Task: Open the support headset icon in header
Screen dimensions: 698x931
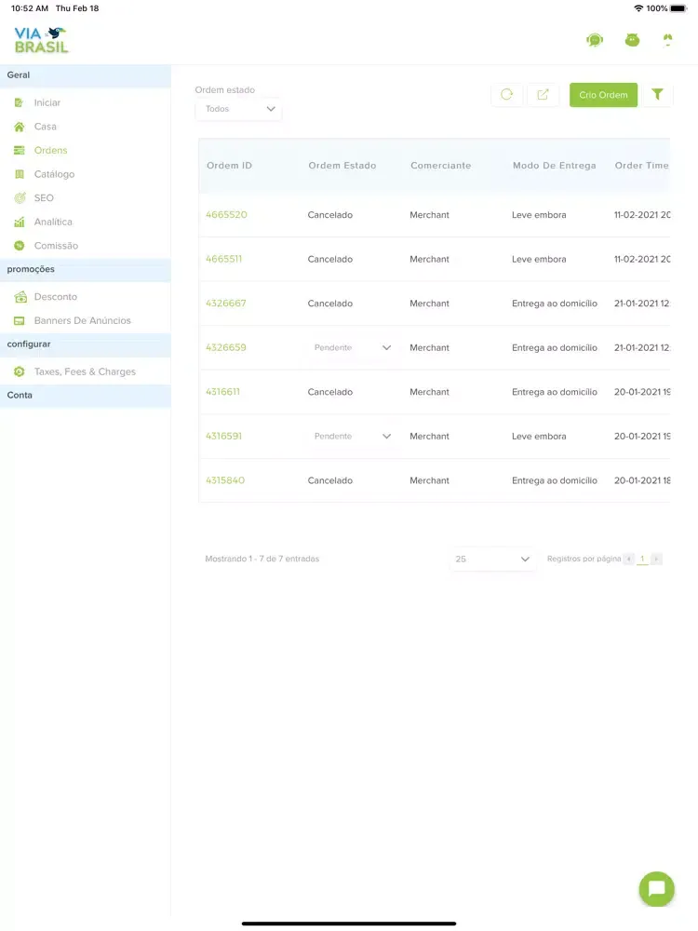Action: click(x=594, y=40)
